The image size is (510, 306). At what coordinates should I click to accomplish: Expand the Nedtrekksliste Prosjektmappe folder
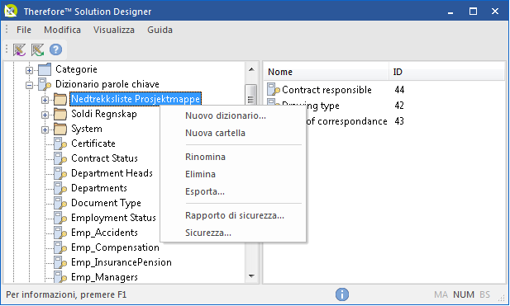(45, 100)
